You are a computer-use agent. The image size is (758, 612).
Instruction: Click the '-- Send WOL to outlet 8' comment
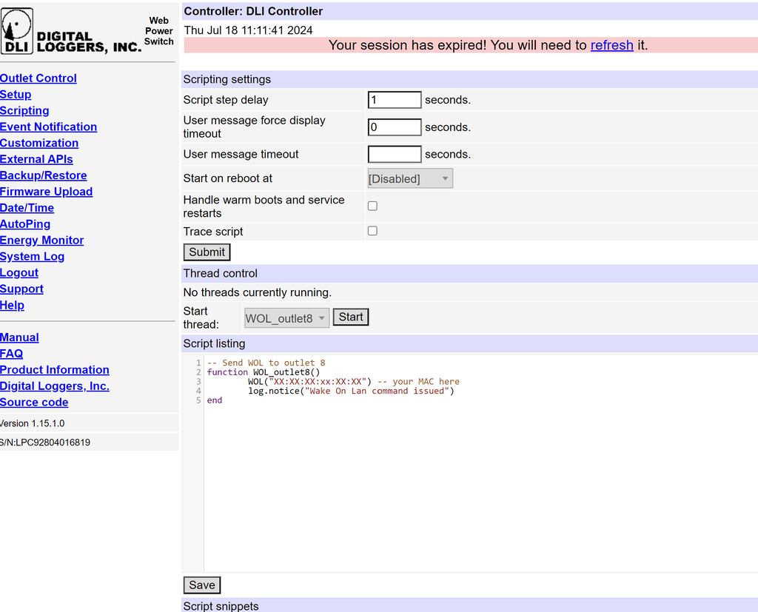tap(266, 363)
